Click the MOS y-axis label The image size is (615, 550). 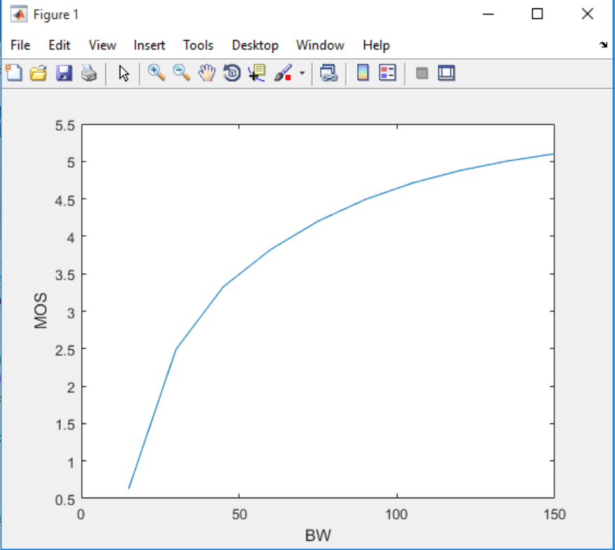point(41,311)
